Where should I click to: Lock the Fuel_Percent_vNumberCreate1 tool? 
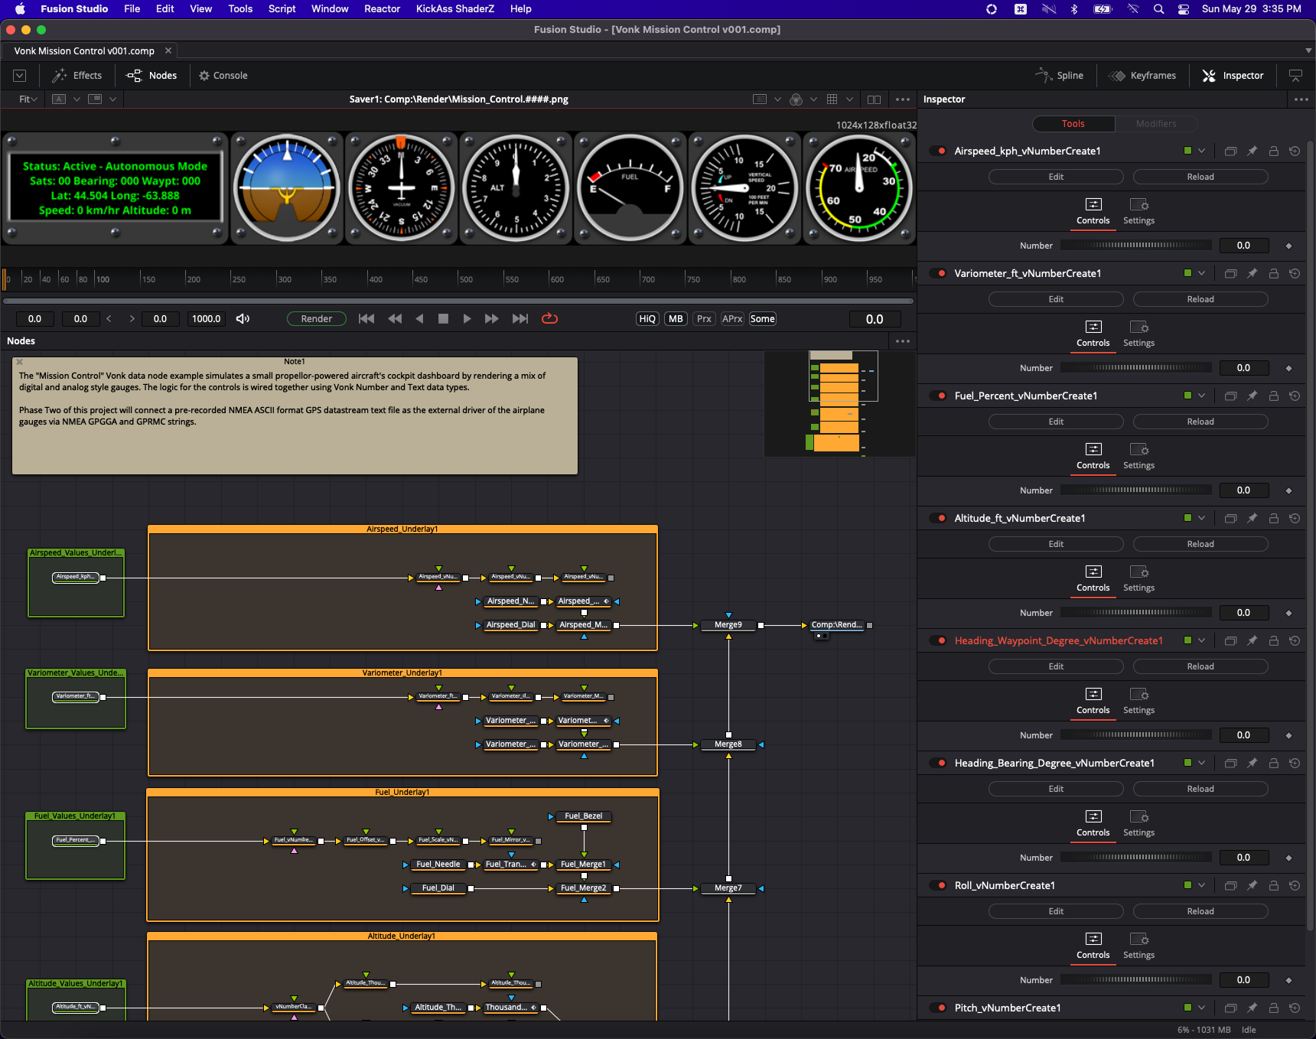click(x=1274, y=396)
